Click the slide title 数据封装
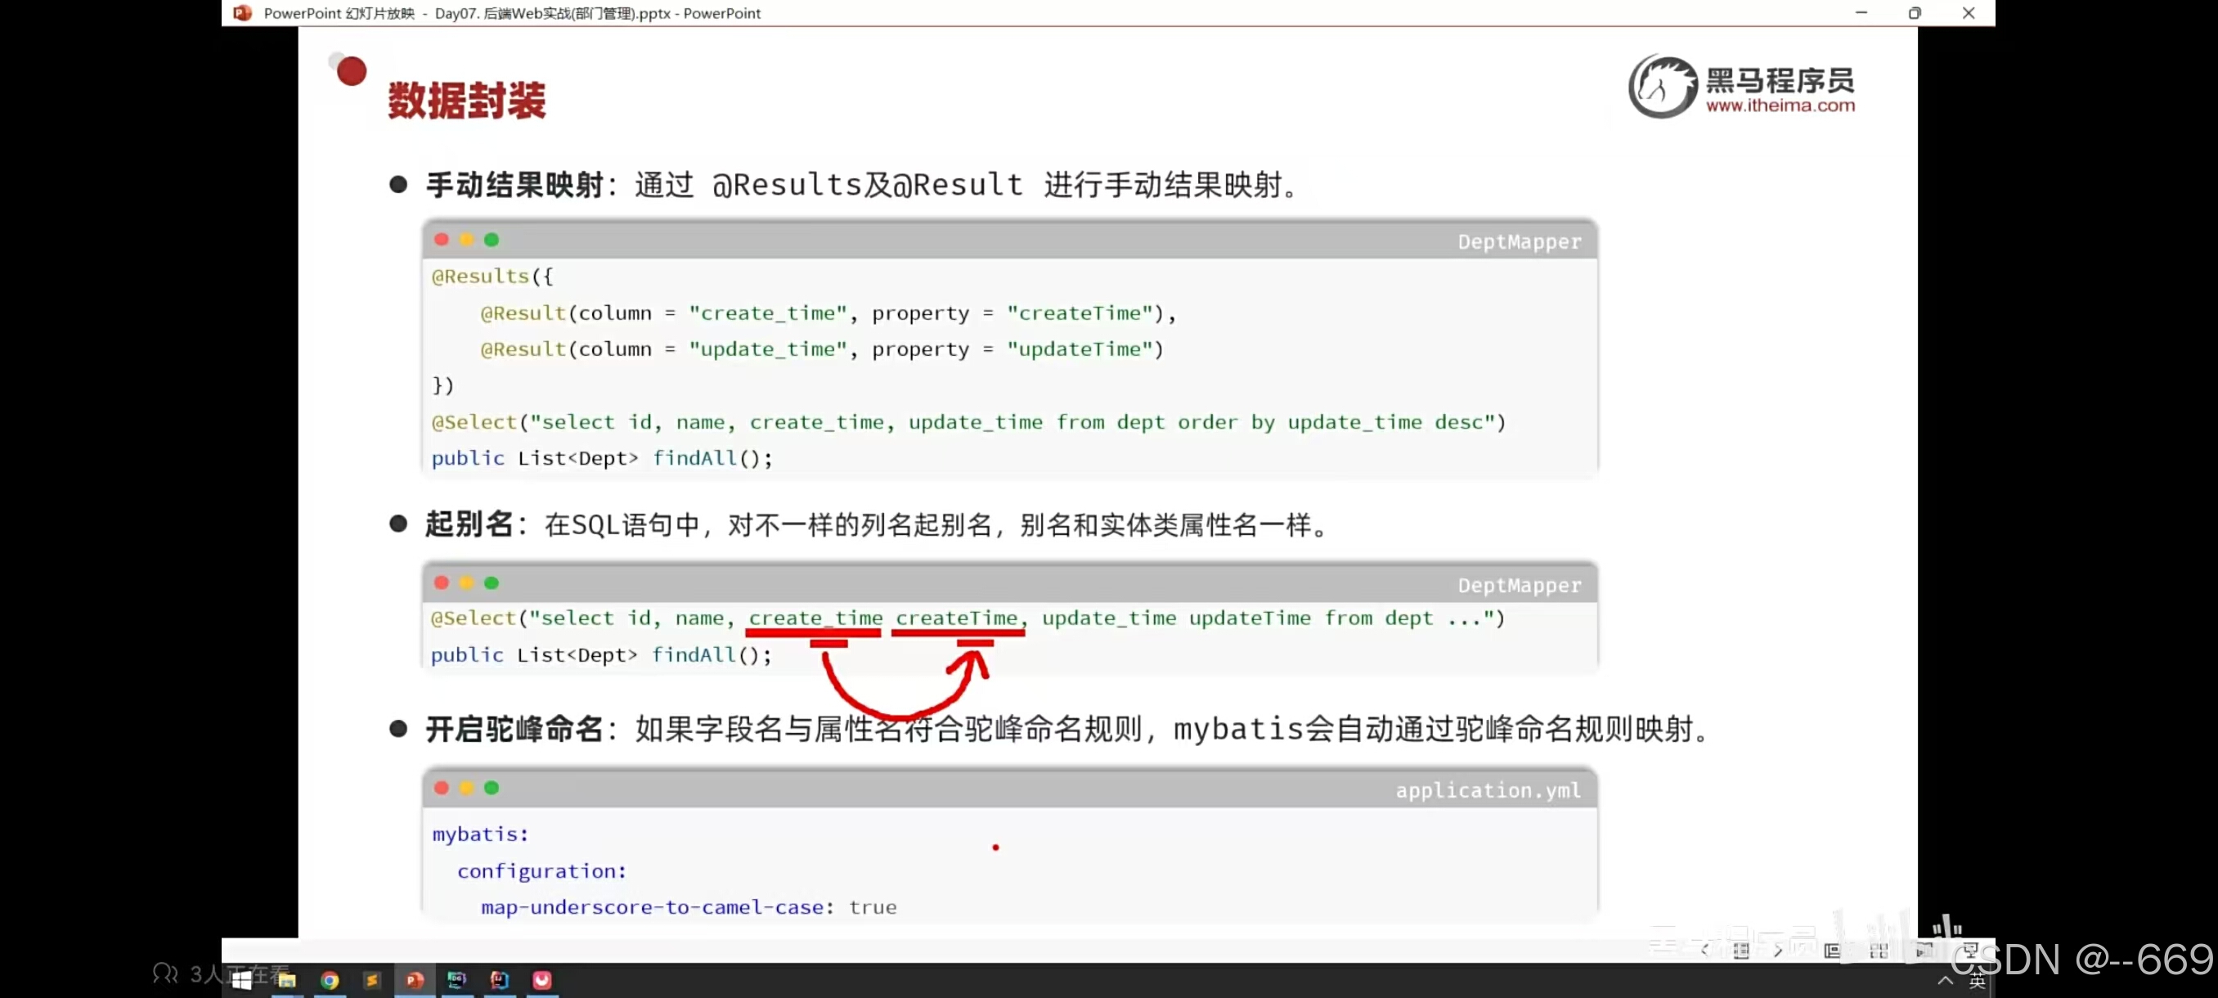Screen dimensions: 2218x998 (467, 101)
